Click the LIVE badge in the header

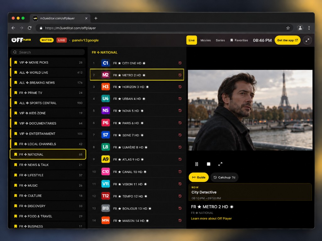[x=61, y=40]
